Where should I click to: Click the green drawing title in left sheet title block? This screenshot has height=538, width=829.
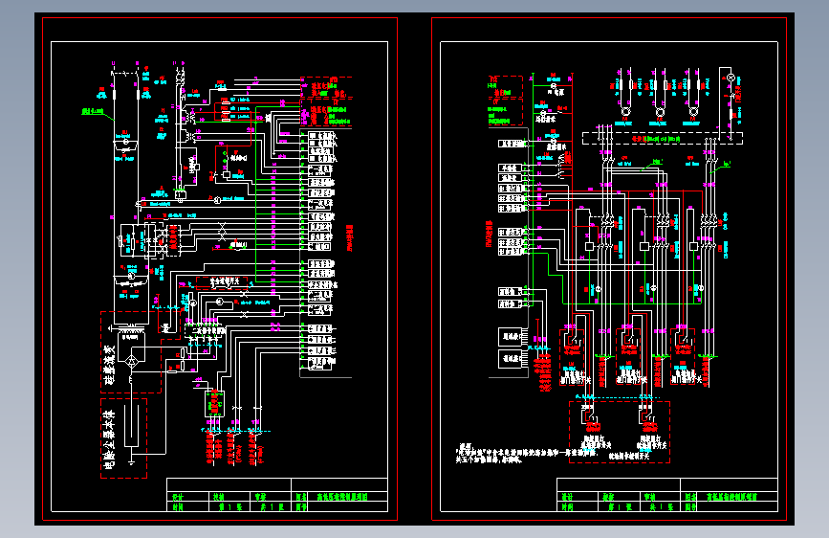point(342,497)
